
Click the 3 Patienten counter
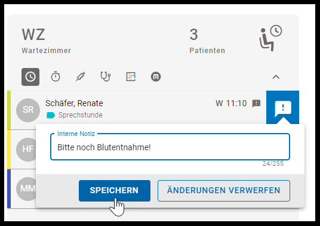click(207, 41)
